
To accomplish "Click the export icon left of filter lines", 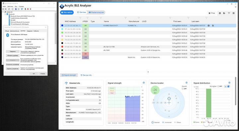I will 224,13.
